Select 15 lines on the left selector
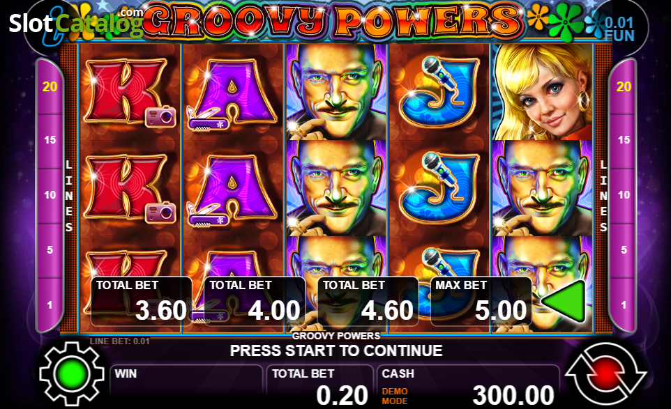The image size is (671, 409). [50, 140]
